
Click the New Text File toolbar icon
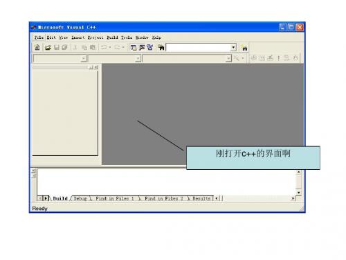(x=37, y=47)
